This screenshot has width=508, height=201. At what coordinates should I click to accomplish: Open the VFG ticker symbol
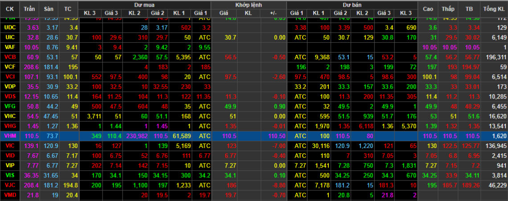pos(10,106)
